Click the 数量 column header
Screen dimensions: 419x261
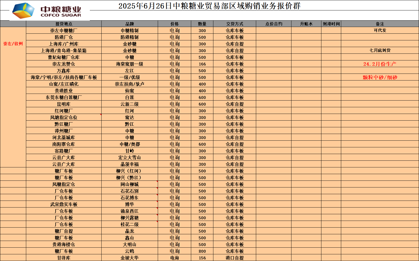[202, 24]
